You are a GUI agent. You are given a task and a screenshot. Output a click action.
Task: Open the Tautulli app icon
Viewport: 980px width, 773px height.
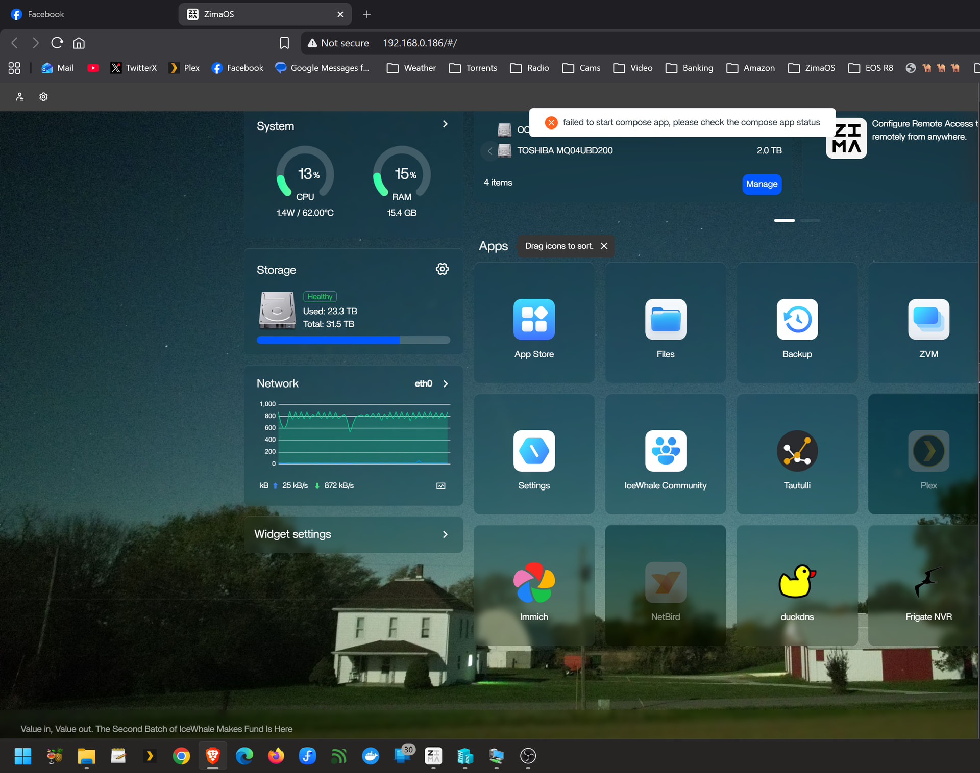point(797,451)
